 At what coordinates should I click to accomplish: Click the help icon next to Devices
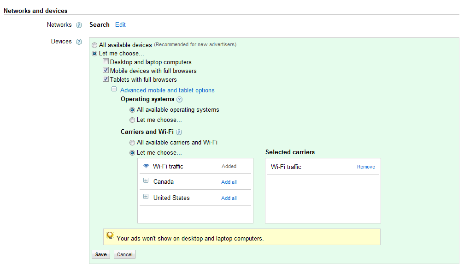point(79,42)
